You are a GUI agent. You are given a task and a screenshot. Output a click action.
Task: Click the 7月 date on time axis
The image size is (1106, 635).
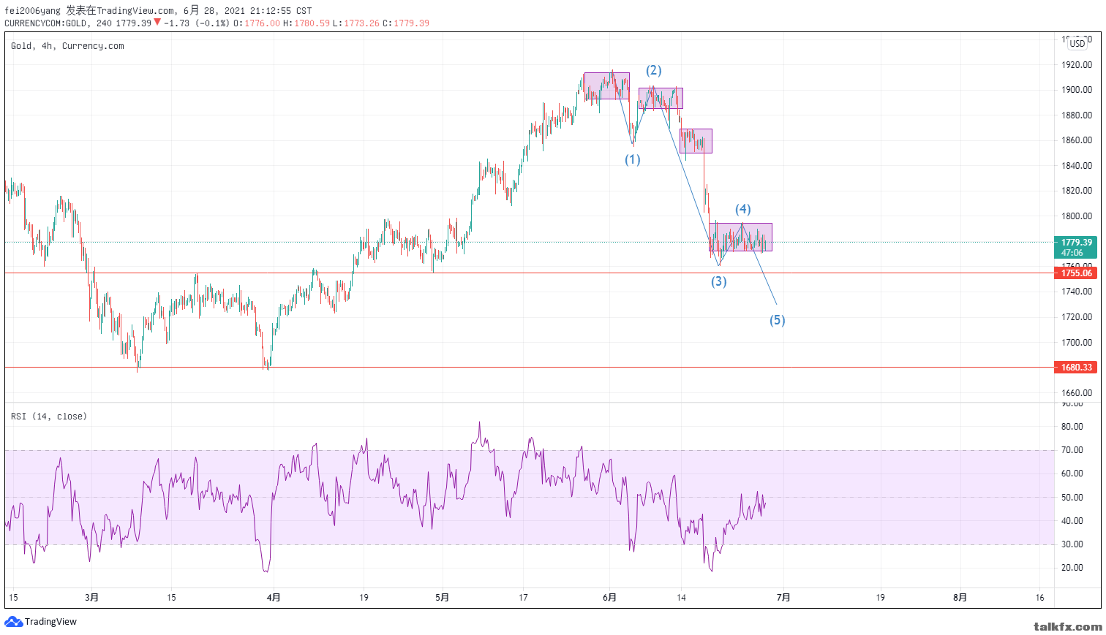point(783,598)
